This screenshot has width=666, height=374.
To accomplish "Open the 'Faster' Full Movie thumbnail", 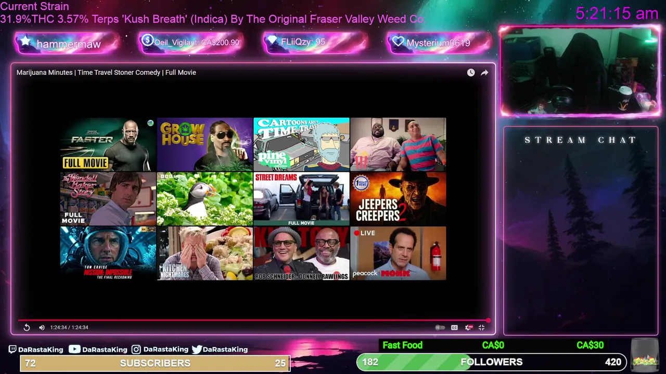I will click(x=108, y=144).
